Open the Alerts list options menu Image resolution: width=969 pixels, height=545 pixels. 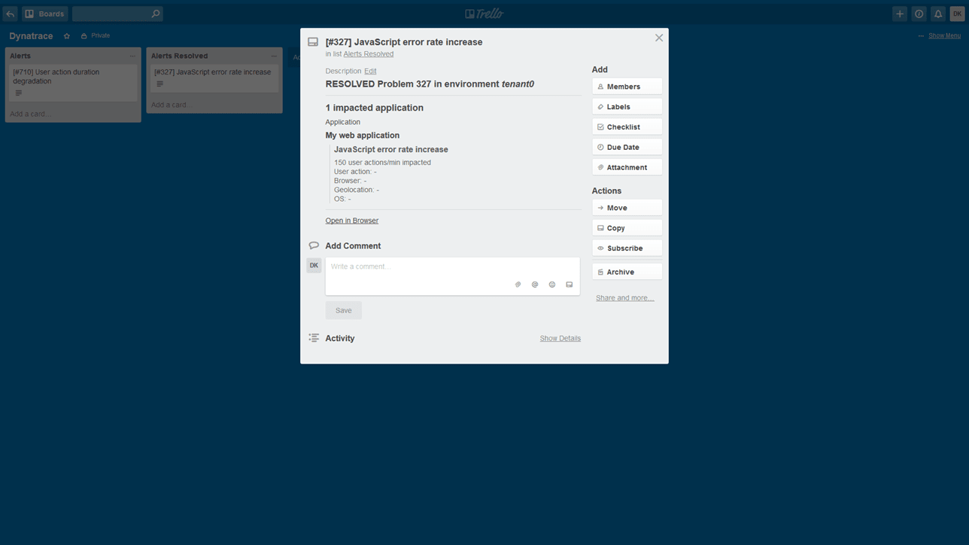point(132,56)
